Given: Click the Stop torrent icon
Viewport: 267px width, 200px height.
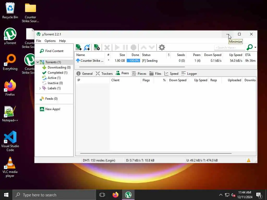Looking at the screenshot, I should tap(133, 47).
